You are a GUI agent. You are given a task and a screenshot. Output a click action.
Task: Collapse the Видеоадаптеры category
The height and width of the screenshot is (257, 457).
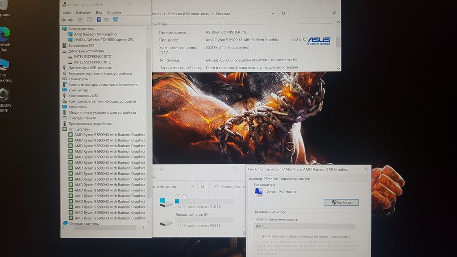tap(65, 29)
